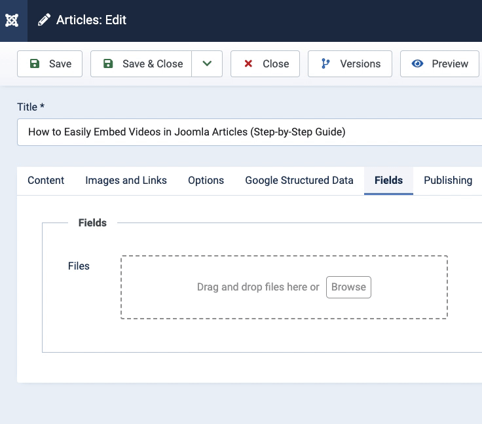Expand the Save & Close dropdown arrow

click(207, 64)
